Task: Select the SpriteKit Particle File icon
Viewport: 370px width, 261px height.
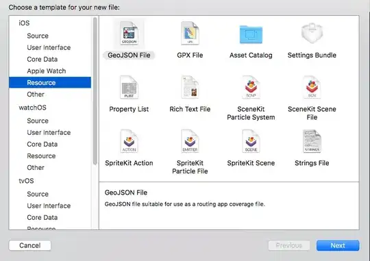Action: pyautogui.click(x=190, y=141)
